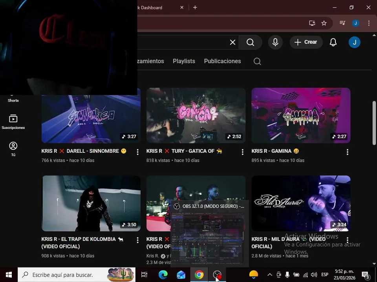Open the YouTube account avatar menu
377x282 pixels.
click(x=354, y=42)
